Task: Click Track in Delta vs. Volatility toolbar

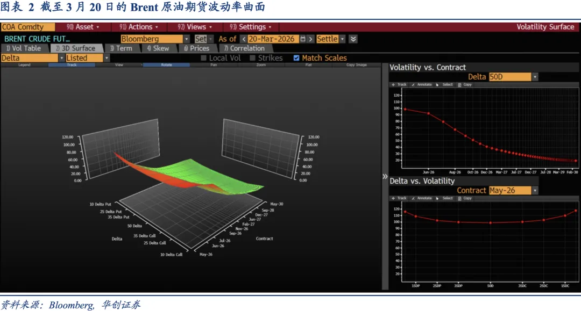Action: tap(399, 198)
